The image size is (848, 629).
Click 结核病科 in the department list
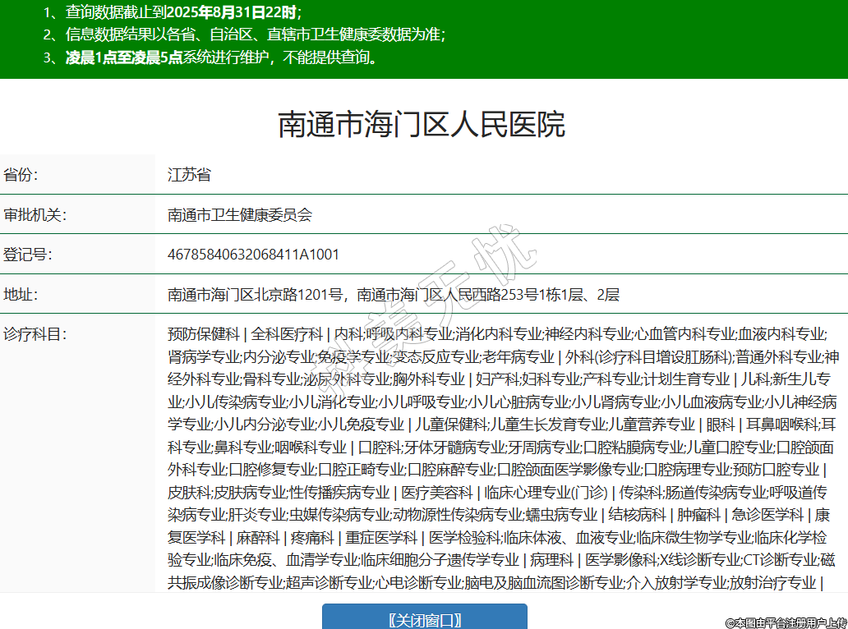pyautogui.click(x=637, y=515)
